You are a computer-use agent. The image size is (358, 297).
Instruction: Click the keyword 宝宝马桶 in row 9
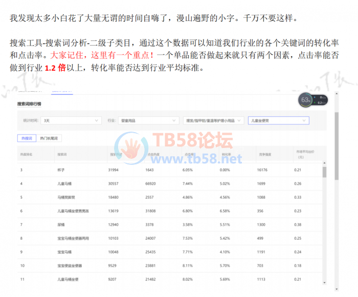point(64,252)
